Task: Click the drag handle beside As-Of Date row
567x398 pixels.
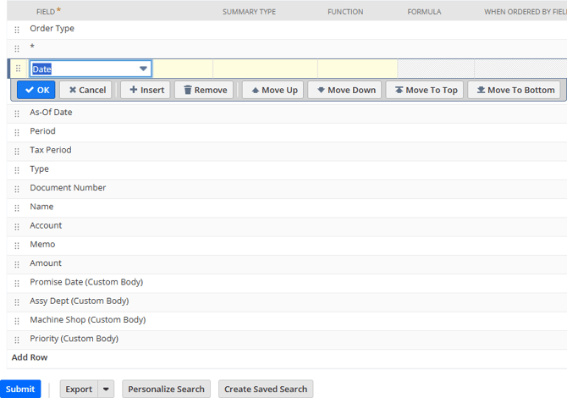Action: (x=17, y=113)
